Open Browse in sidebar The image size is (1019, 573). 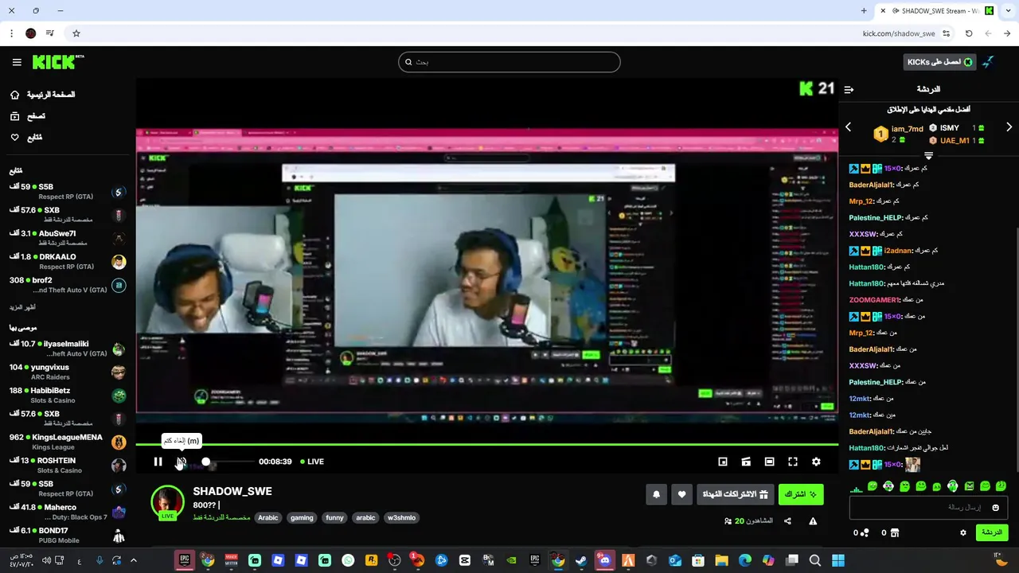[28, 116]
